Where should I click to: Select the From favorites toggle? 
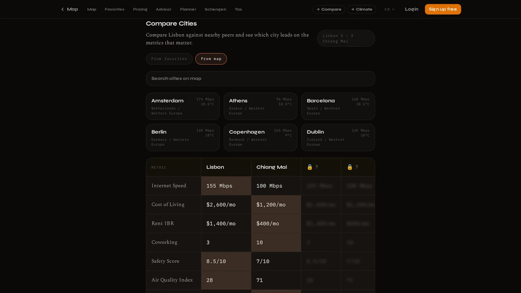[x=169, y=59]
